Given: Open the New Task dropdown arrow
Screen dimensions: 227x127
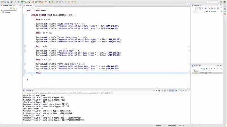Looking at the screenshot, I should [197, 8].
